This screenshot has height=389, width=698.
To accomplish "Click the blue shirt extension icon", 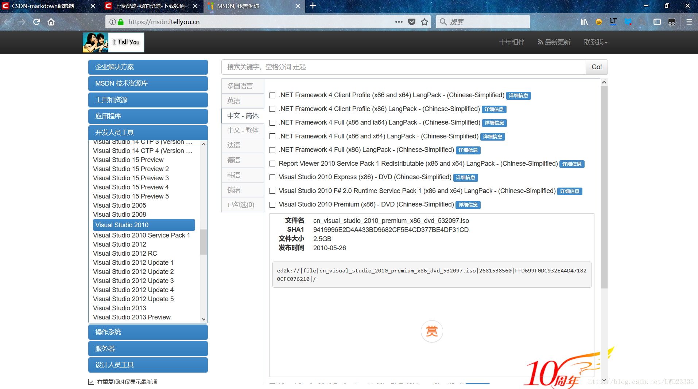I will tap(628, 22).
